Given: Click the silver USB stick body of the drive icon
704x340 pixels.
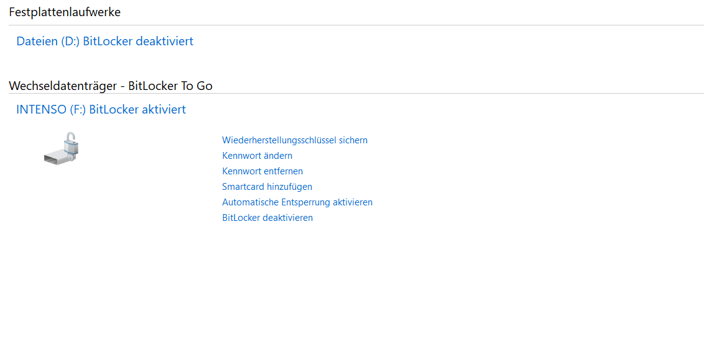Looking at the screenshot, I should click(x=57, y=156).
